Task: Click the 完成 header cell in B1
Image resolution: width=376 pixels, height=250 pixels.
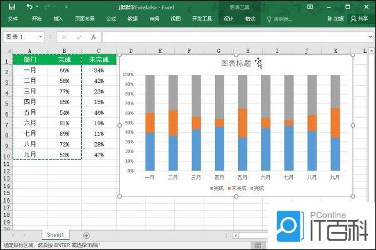Action: (x=64, y=60)
